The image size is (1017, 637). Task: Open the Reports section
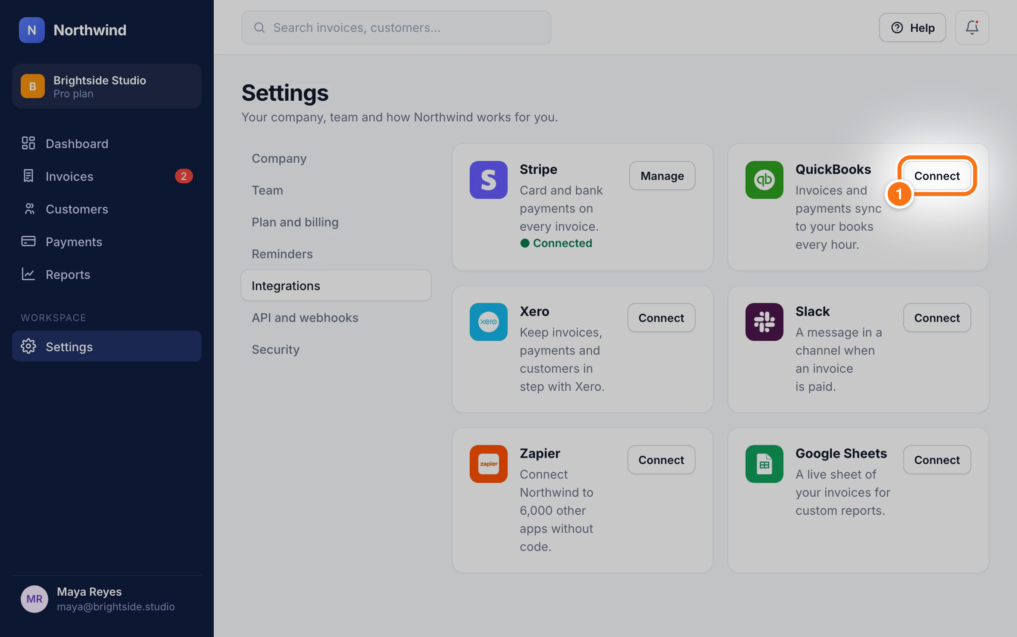pos(107,274)
